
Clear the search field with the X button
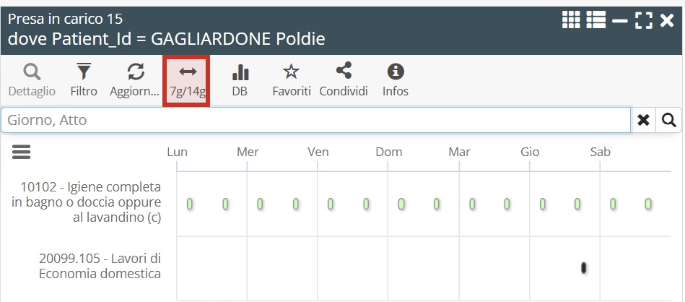[x=643, y=120]
